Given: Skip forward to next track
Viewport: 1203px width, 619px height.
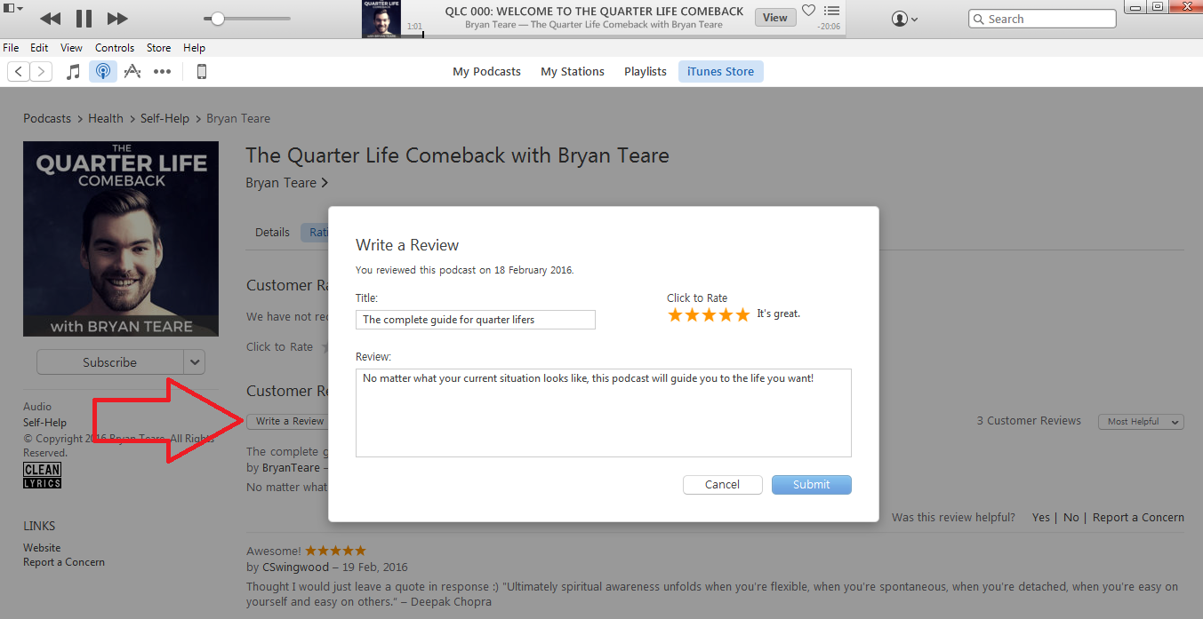Looking at the screenshot, I should (x=117, y=19).
